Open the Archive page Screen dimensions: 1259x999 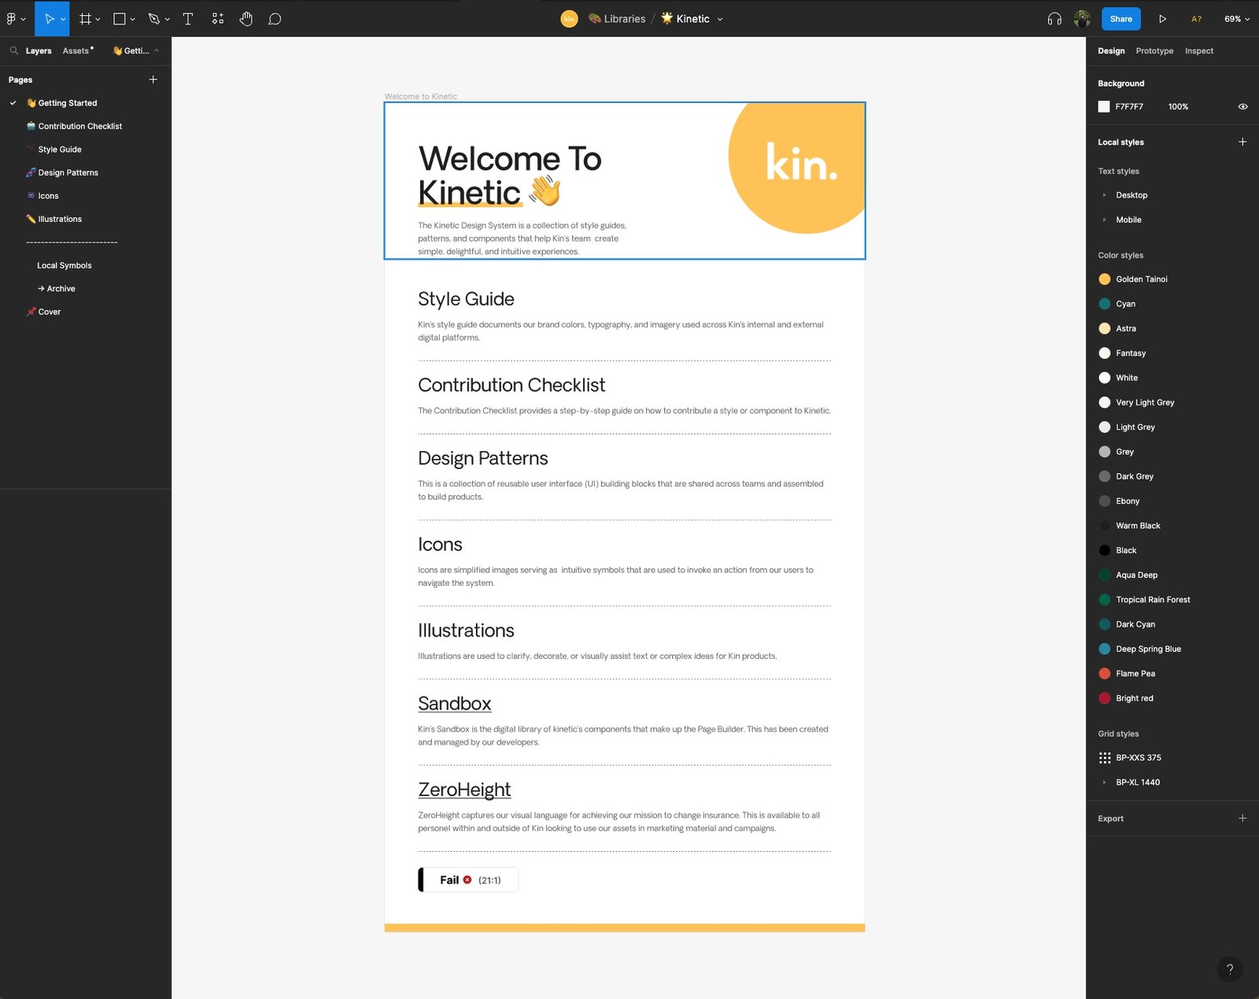[x=57, y=289]
